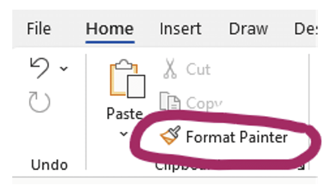Click the Undo group label
This screenshot has width=324, height=189.
[x=49, y=164]
